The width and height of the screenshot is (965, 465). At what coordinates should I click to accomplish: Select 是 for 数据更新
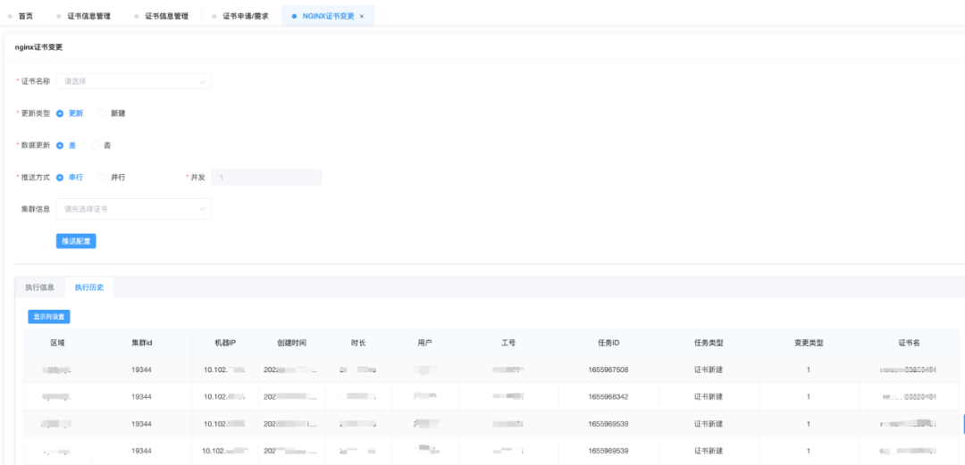pyautogui.click(x=60, y=145)
